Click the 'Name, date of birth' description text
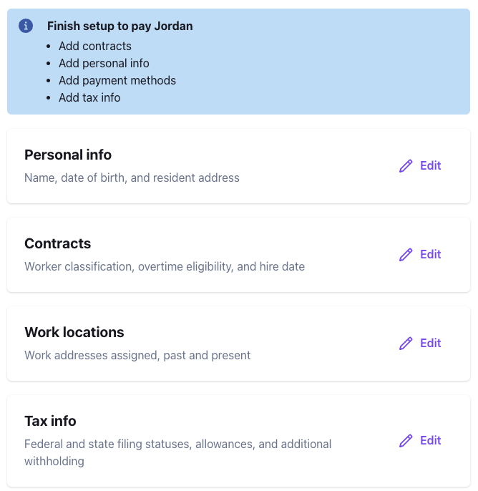 [132, 178]
